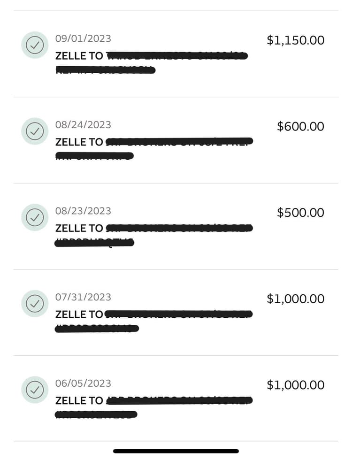Viewport: 352px width, 460px height.
Task: Select the $500.00 transaction amount
Action: [300, 213]
